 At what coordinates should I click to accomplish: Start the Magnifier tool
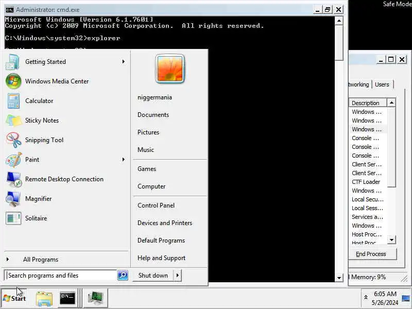[x=66, y=199]
